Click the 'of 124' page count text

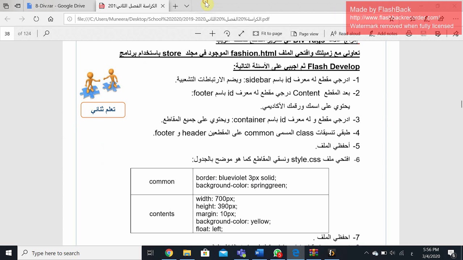click(x=24, y=34)
